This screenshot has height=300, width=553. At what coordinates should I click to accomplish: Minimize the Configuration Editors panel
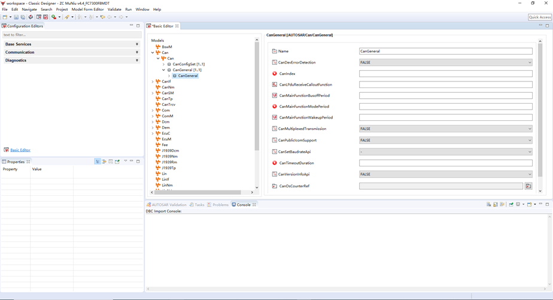coord(131,25)
